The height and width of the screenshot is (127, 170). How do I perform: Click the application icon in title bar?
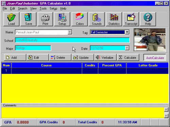coord(4,3)
